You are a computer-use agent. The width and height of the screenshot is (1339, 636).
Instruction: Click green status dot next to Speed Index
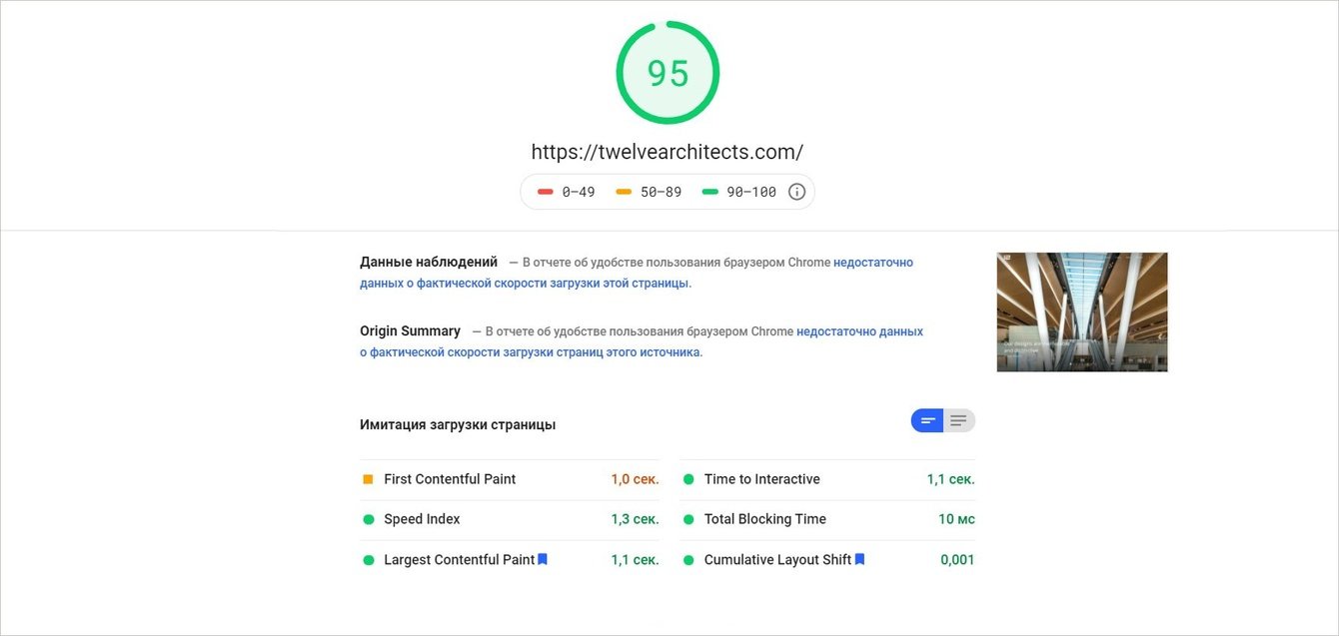coord(368,519)
